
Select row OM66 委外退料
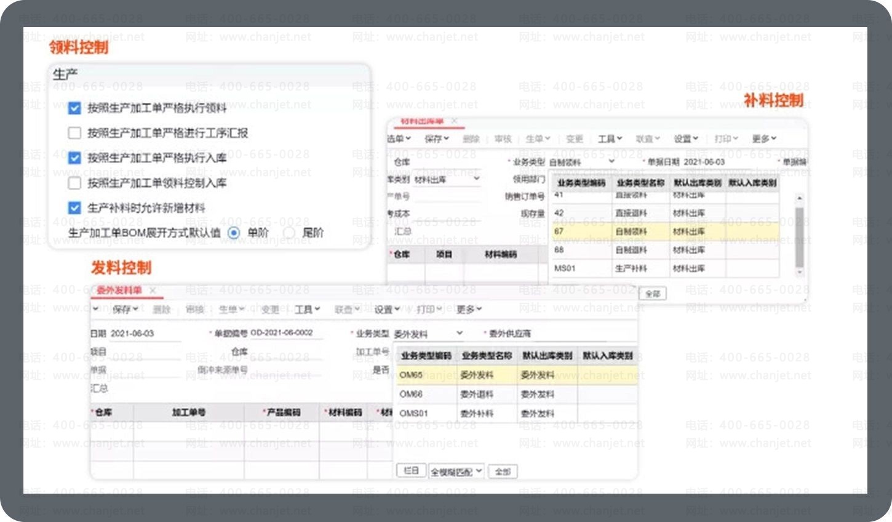517,394
